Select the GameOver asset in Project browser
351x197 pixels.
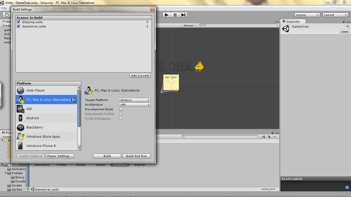click(120, 165)
